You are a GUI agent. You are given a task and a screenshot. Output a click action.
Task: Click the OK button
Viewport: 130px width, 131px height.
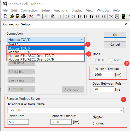(x=115, y=35)
